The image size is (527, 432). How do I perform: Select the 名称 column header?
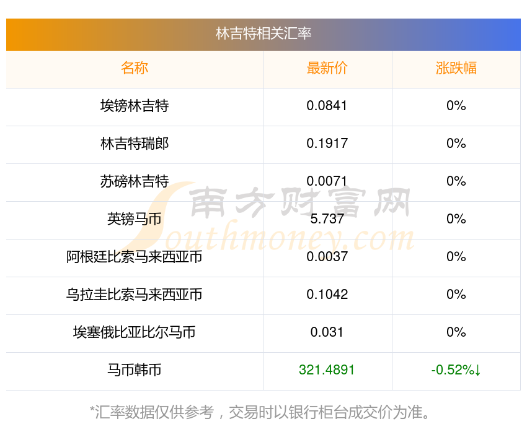click(135, 68)
